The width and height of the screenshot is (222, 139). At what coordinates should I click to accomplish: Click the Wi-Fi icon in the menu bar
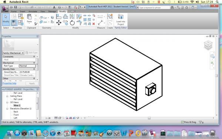point(192,2)
